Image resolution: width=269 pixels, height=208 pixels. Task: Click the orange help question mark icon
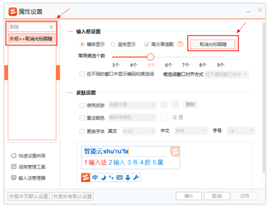coord(180,44)
